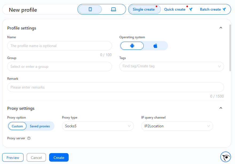
Task: Collapse the Proxy settings section
Action: 221,108
